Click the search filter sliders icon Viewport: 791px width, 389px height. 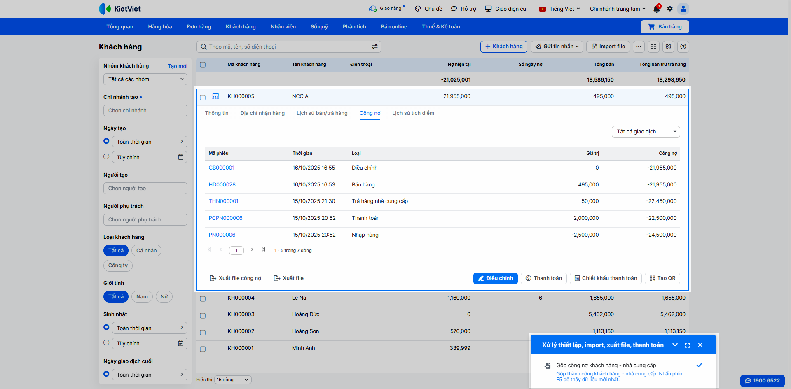374,47
